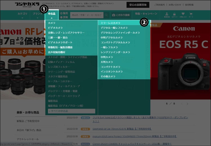Open ご利用案内 link

point(160,5)
